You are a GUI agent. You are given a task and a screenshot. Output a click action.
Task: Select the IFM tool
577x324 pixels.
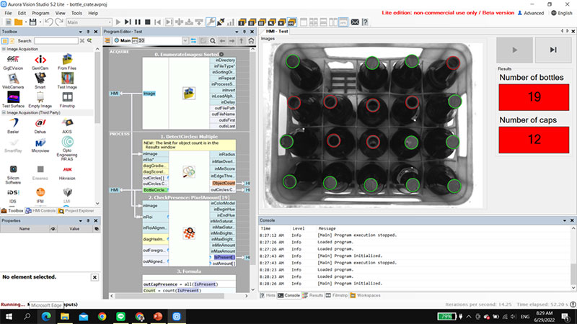pos(40,195)
